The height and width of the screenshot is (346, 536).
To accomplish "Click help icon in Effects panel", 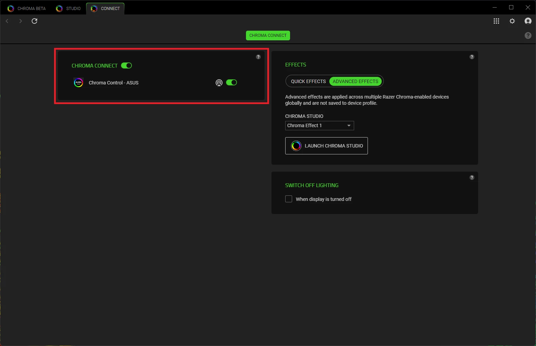I will tap(472, 57).
